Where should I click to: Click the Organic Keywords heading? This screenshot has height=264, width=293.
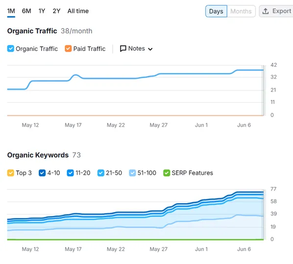tap(38, 155)
